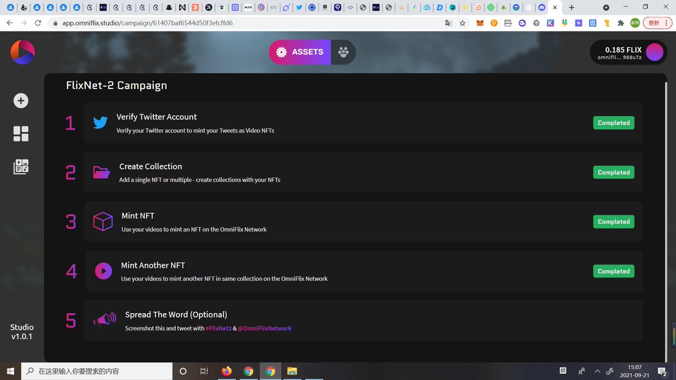Viewport: 676px width, 380px height.
Task: Expand hidden icons in the system tray
Action: click(x=597, y=371)
